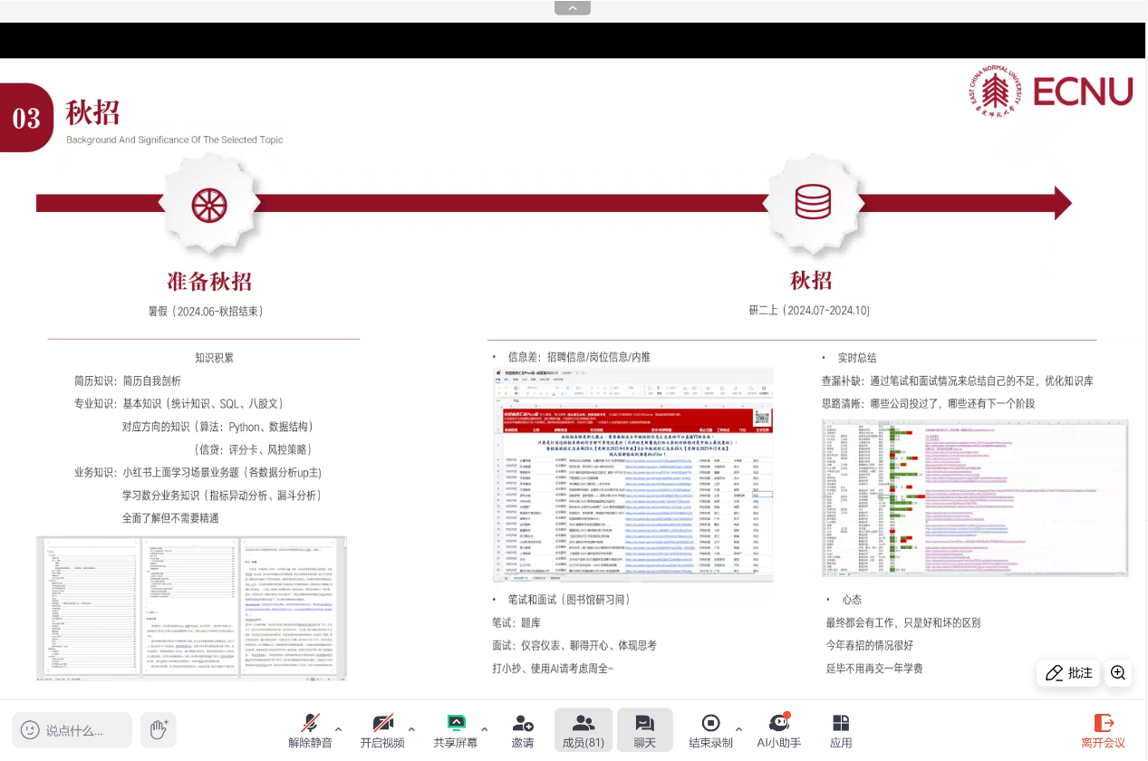Open video options chevron beside 开启视频
Viewport: 1148px width, 761px height.
point(411,729)
